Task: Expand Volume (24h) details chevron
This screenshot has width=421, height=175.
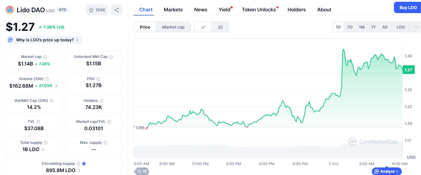Action: 56,86
